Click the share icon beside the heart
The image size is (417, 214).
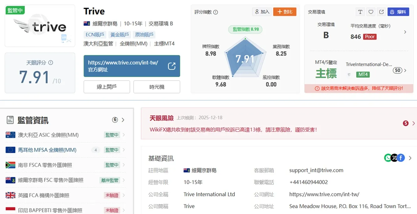point(381,12)
